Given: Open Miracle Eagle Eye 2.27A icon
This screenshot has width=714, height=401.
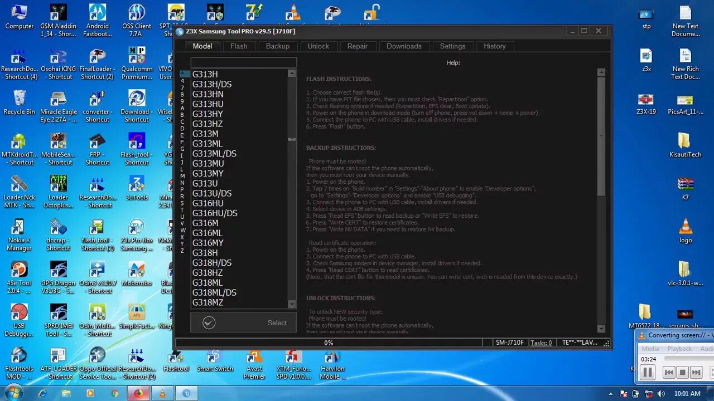Looking at the screenshot, I should tap(58, 107).
